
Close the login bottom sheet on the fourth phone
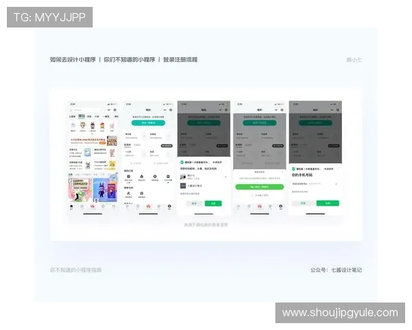point(282,172)
